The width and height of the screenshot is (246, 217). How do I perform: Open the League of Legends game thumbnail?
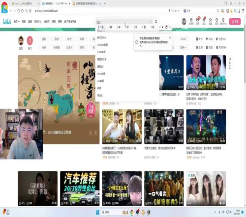[206, 127]
